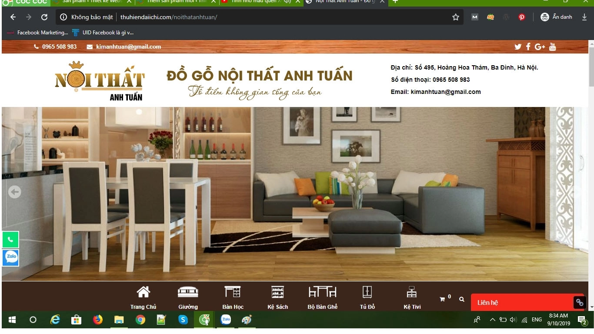
Task: Open the Twitter icon in the header
Action: (x=517, y=47)
